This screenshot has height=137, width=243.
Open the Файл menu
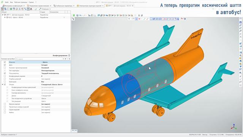click(x=7, y=2)
